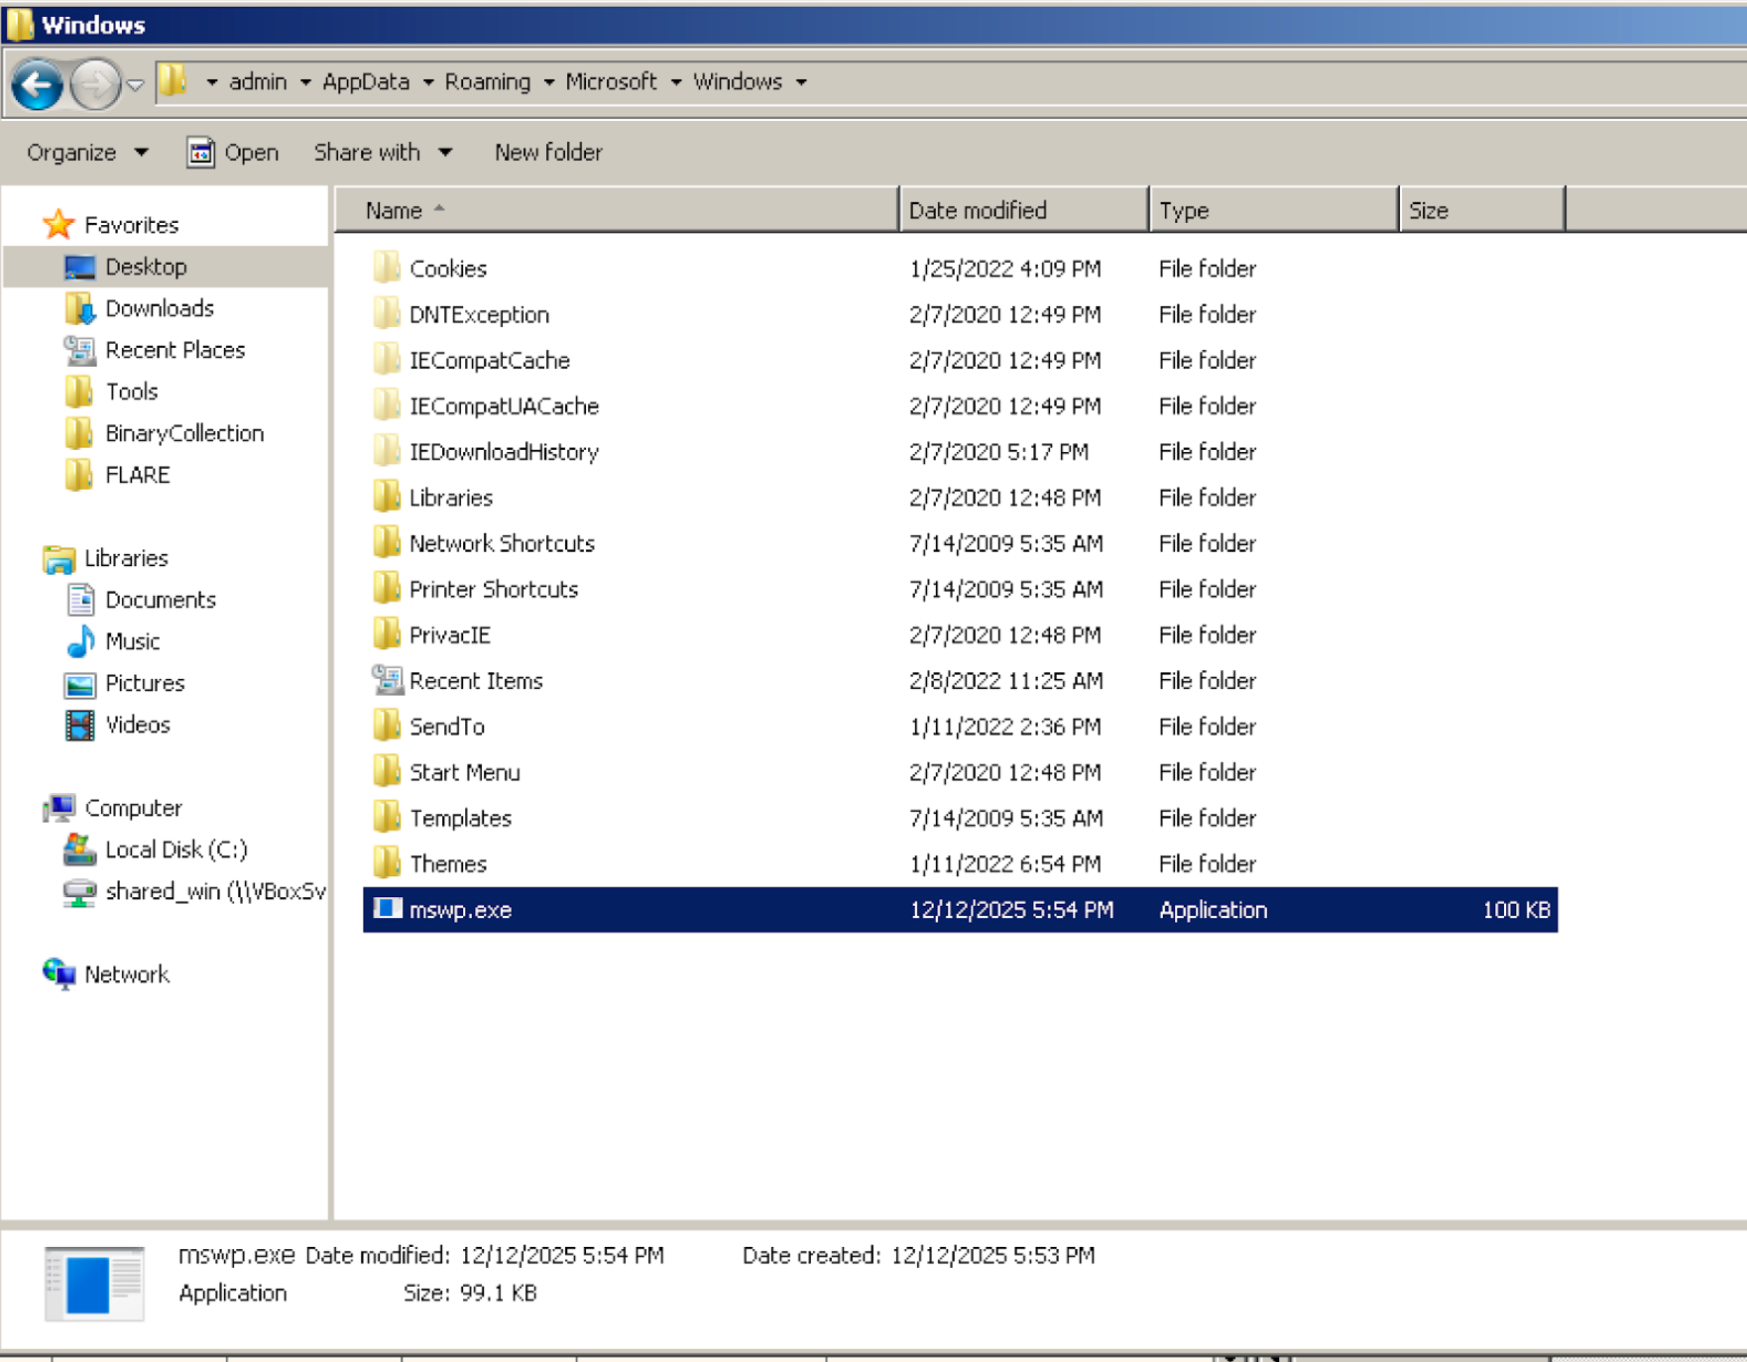Sort files by the Name column

(617, 210)
